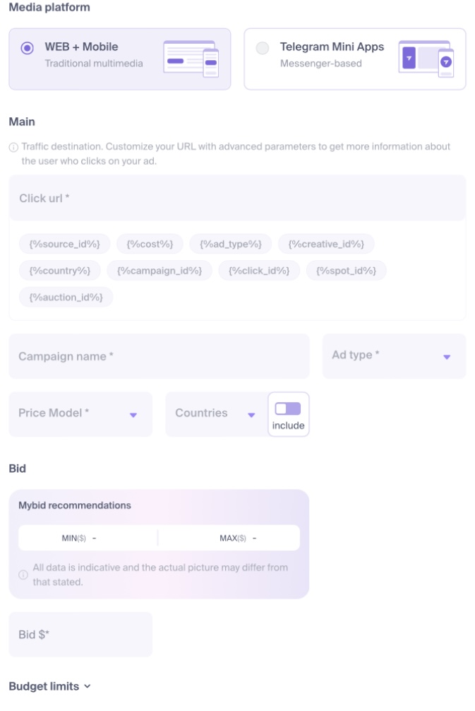The image size is (475, 711).
Task: Focus the Bid $ input field
Action: point(80,635)
